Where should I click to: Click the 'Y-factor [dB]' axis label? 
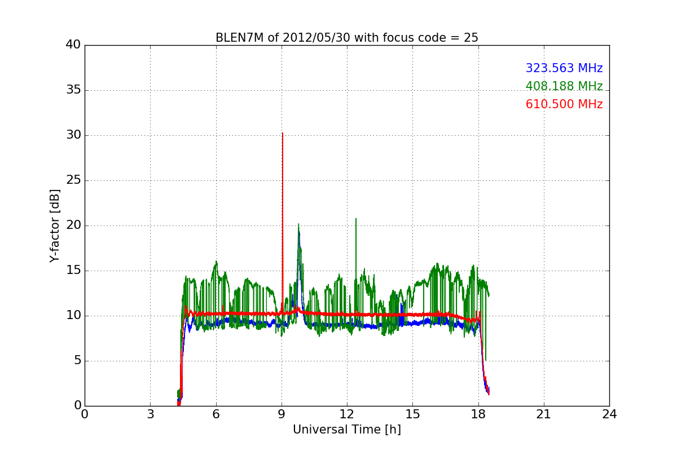tap(54, 225)
